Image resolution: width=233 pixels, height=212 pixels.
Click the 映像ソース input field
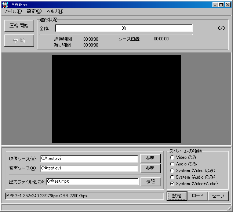[89, 159]
